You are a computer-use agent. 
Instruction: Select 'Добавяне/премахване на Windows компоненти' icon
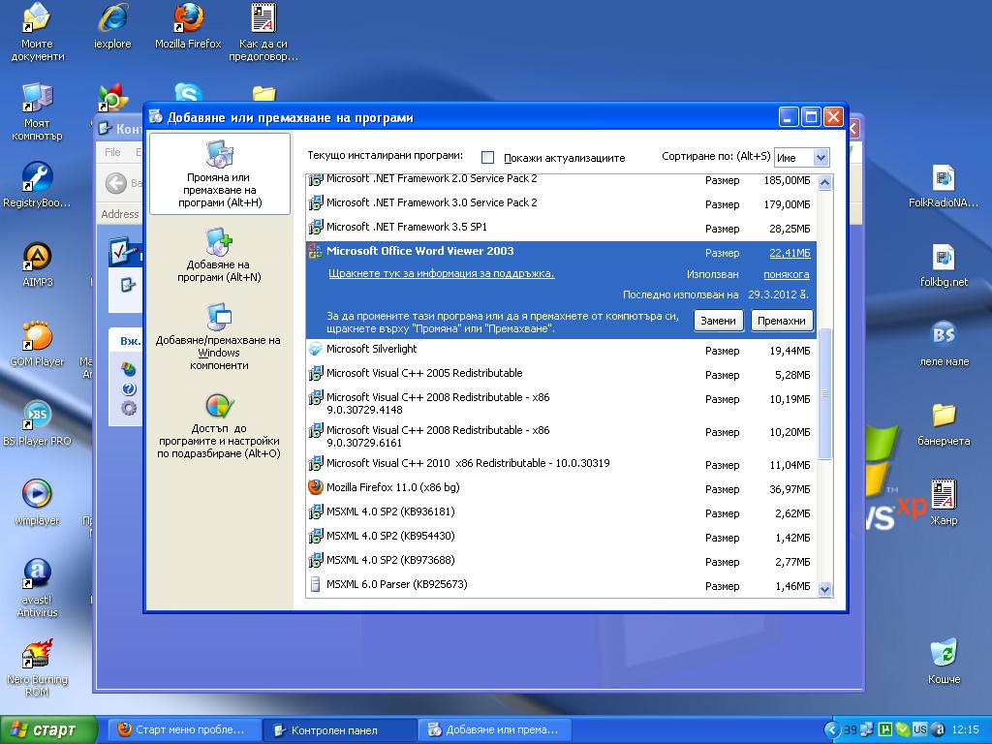pyautogui.click(x=219, y=318)
